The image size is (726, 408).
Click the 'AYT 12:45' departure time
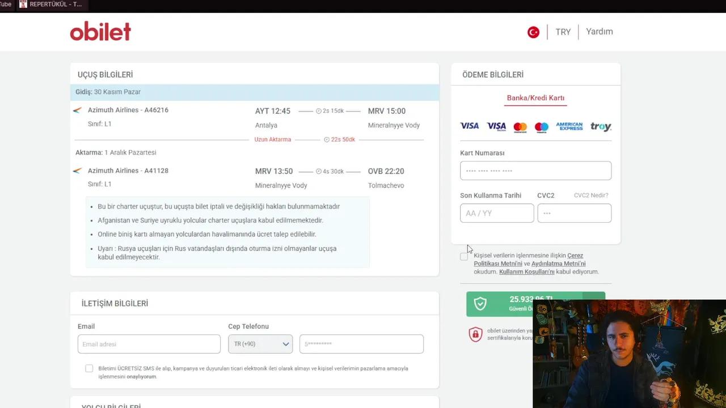pyautogui.click(x=273, y=111)
